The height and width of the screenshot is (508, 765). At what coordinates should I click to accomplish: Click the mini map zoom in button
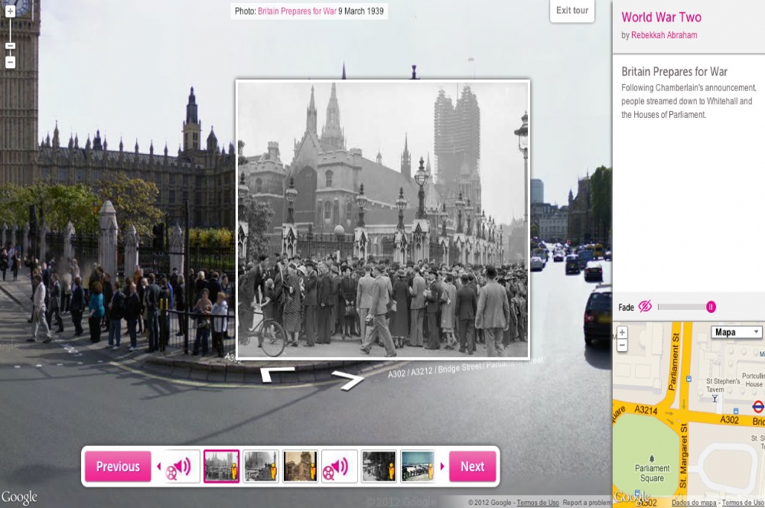[622, 332]
